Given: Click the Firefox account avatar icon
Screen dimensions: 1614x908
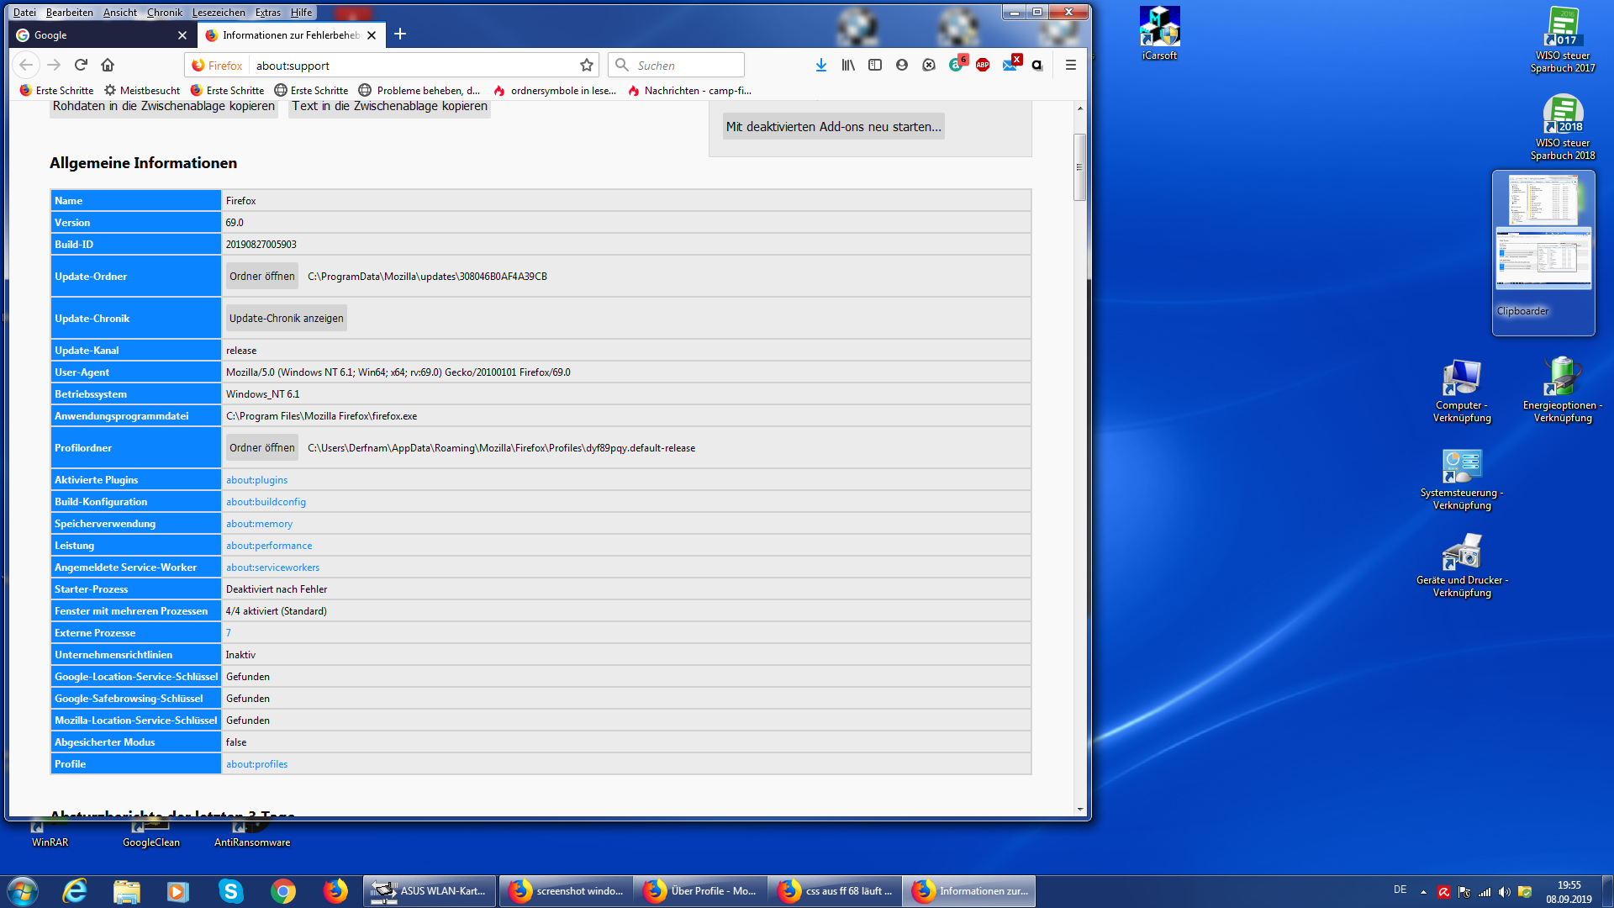Looking at the screenshot, I should (902, 66).
